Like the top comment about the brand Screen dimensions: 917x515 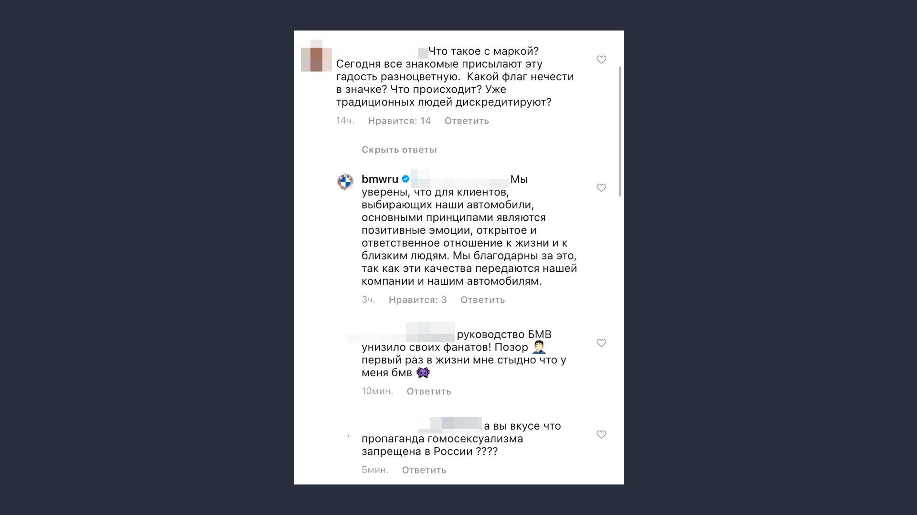point(601,60)
